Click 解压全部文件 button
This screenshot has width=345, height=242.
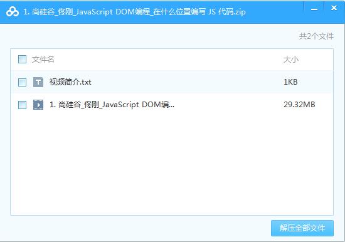tap(302, 228)
